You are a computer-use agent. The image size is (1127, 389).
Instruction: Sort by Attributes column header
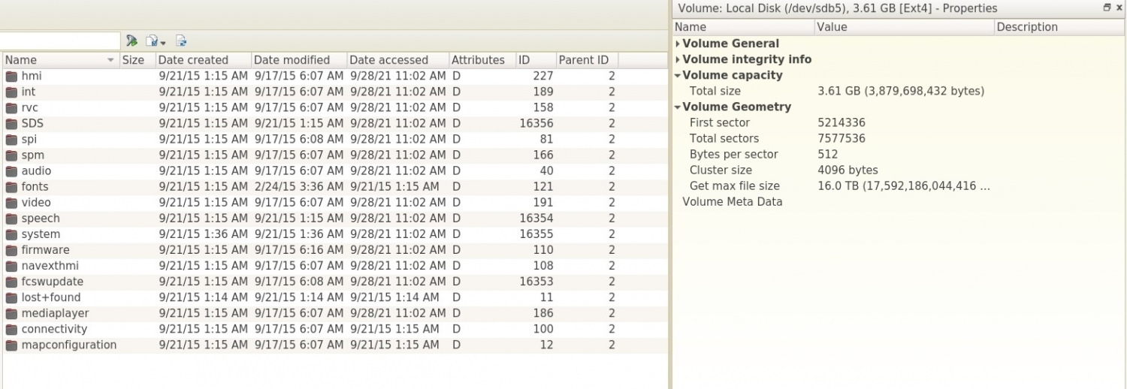point(481,60)
